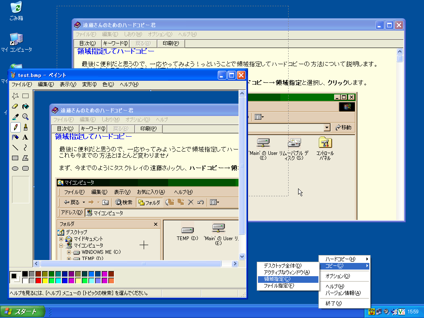Open オプション(O) in the tray context menu
This screenshot has height=318, width=424.
[344, 276]
